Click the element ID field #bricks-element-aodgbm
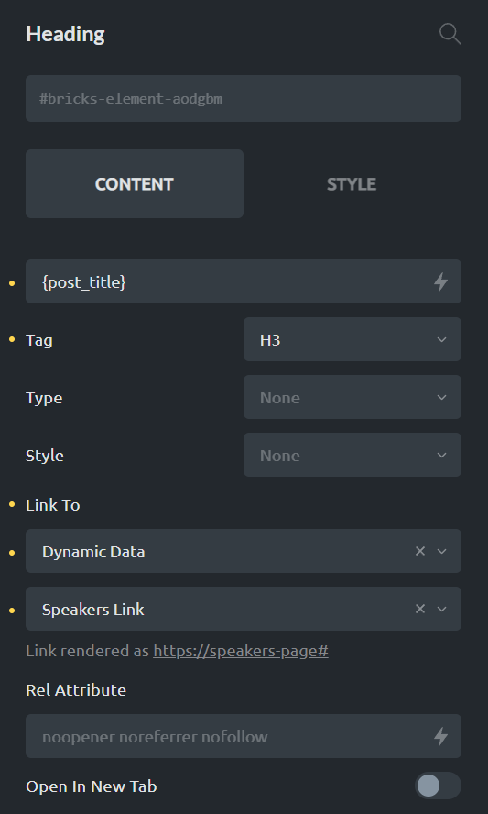The width and height of the screenshot is (488, 814). point(244,99)
